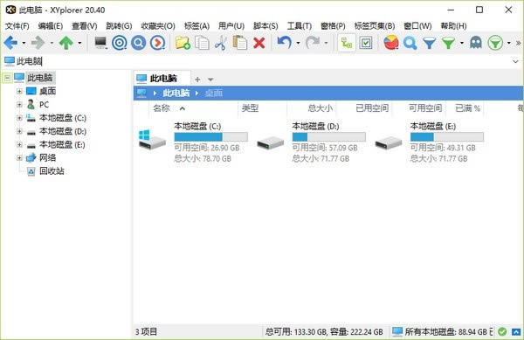This screenshot has height=340, width=524.
Task: Expand the 网络 tree node
Action: (19, 158)
